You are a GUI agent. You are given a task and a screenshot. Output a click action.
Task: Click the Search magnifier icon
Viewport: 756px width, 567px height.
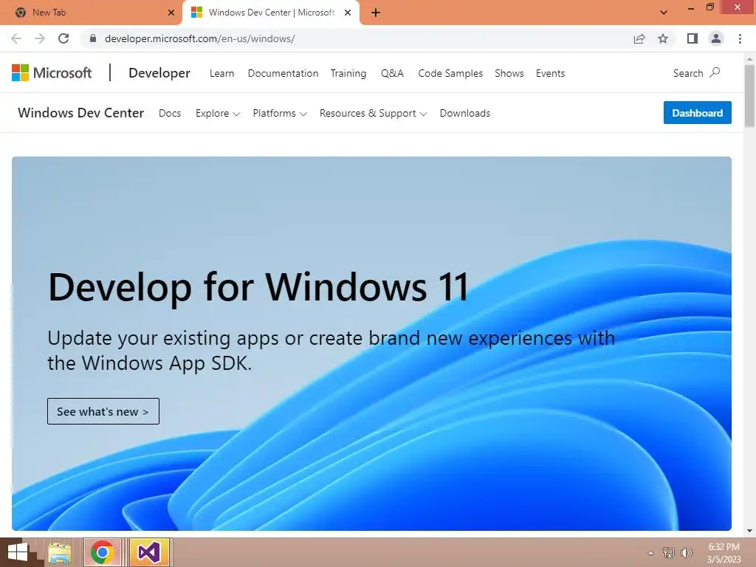coord(715,72)
